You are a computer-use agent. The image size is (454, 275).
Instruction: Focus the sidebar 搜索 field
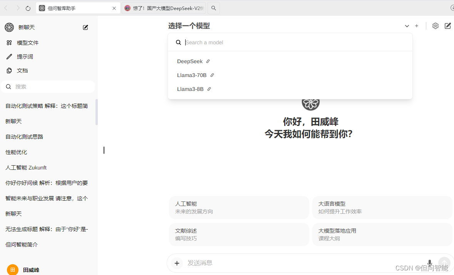pyautogui.click(x=48, y=87)
